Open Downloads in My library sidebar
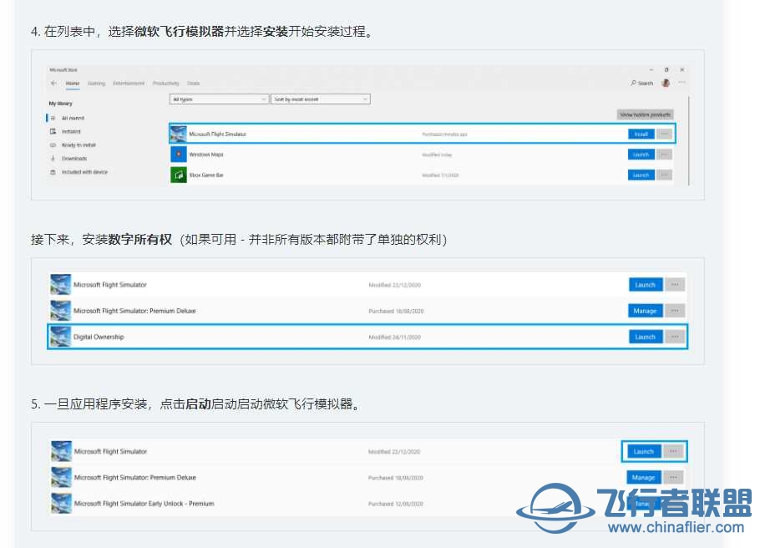 73,159
